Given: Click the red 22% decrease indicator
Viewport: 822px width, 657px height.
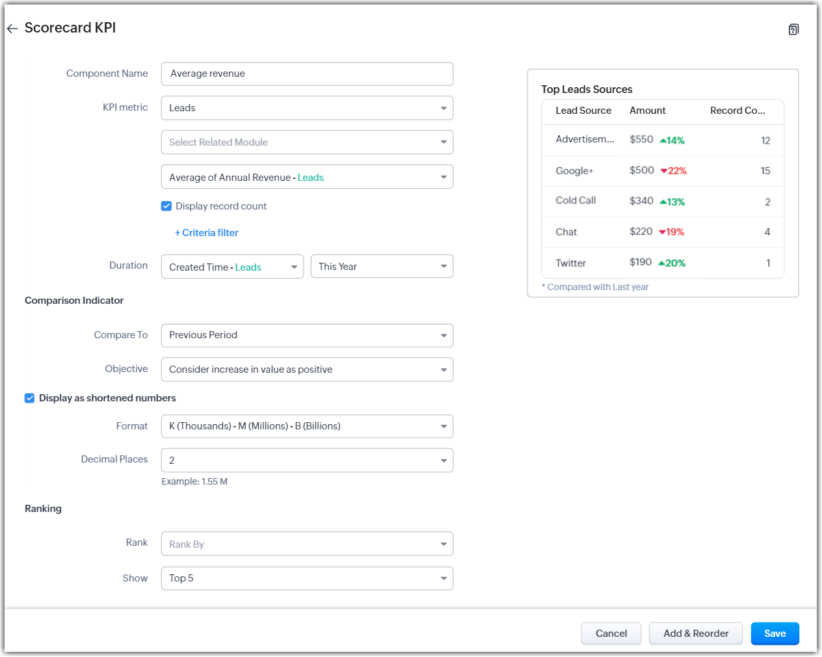Looking at the screenshot, I should coord(674,171).
